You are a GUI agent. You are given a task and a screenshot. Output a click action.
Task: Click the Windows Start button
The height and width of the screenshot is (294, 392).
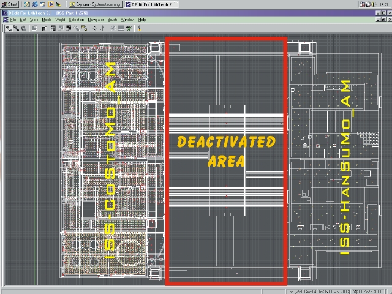coord(9,4)
